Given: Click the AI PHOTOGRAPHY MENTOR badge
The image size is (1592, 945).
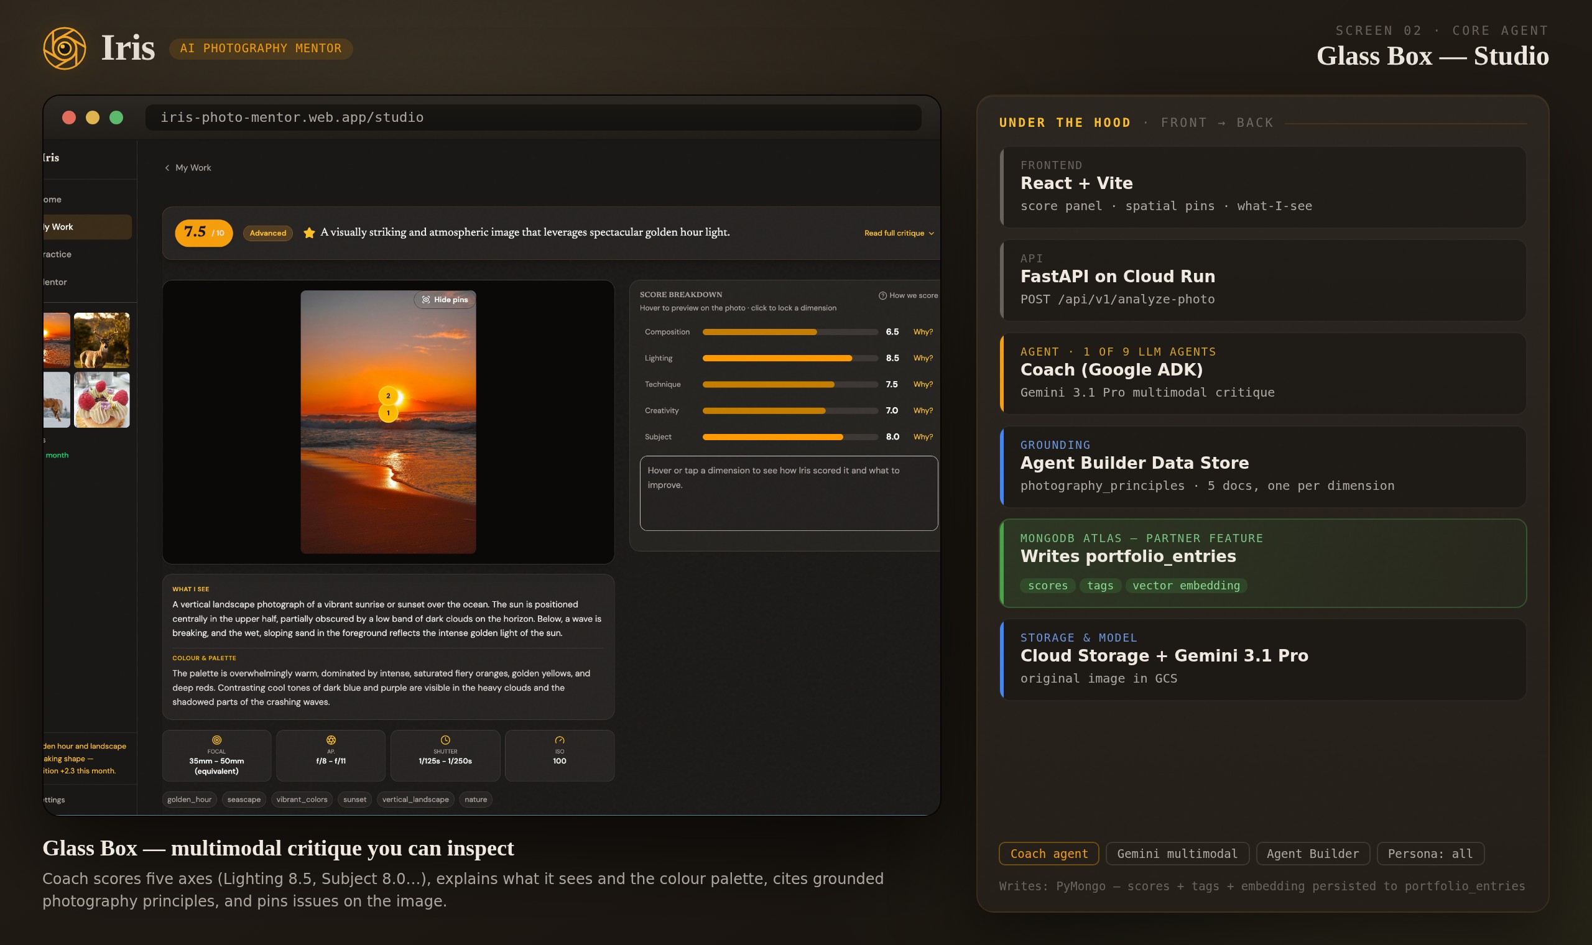Looking at the screenshot, I should point(261,48).
